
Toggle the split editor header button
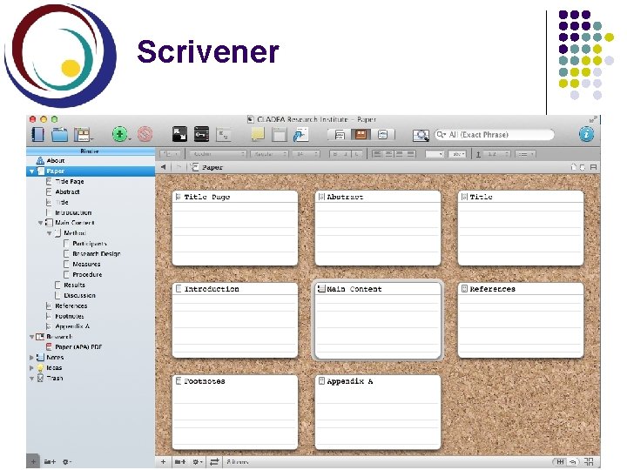[x=593, y=167]
